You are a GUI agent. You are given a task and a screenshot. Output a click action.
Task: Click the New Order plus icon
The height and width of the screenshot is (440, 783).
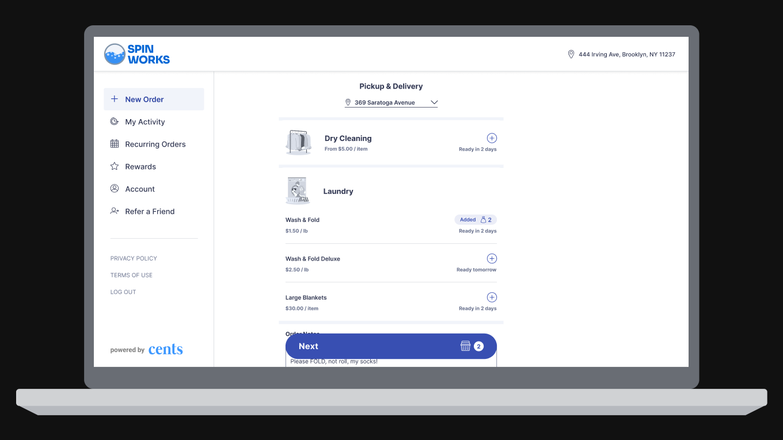coord(114,99)
